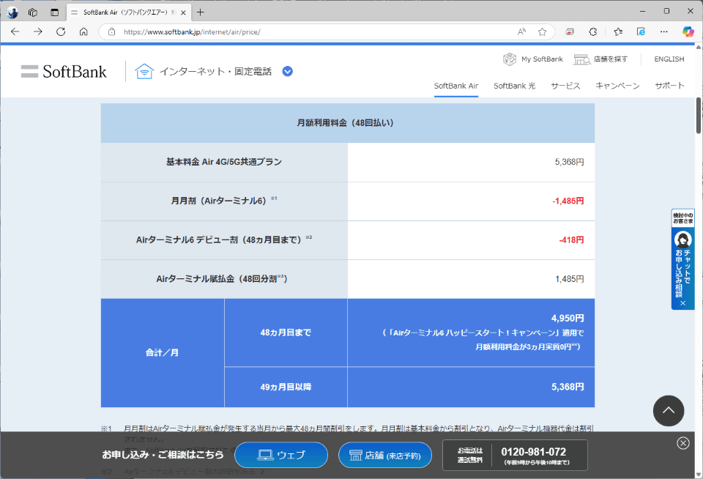Click the browser collections icon

(570, 31)
